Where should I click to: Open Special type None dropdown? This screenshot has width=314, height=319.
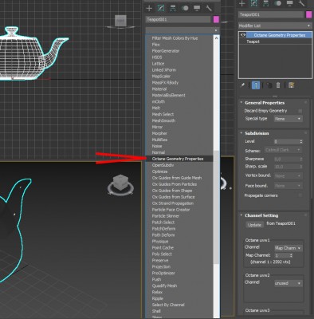click(288, 119)
